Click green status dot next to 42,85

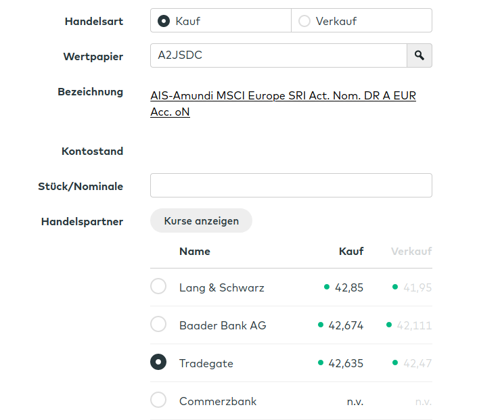point(327,287)
